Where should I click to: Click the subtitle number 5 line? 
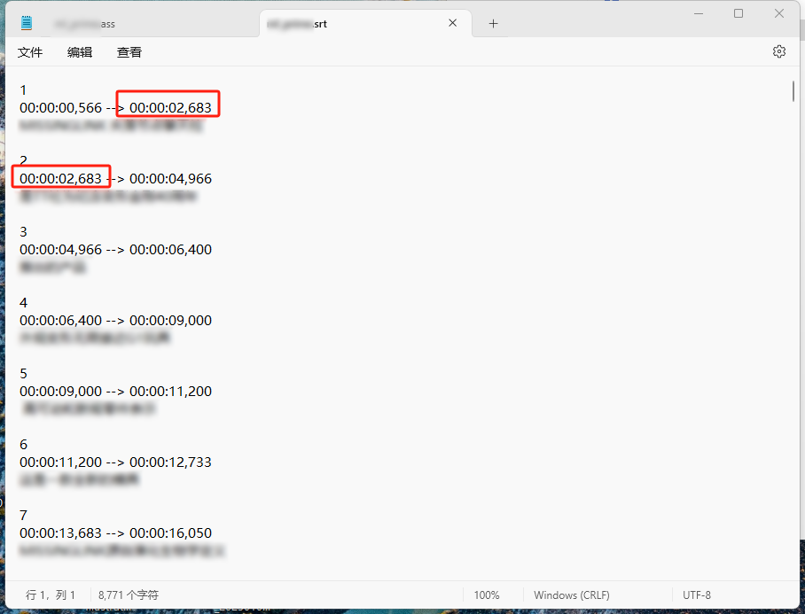click(23, 373)
